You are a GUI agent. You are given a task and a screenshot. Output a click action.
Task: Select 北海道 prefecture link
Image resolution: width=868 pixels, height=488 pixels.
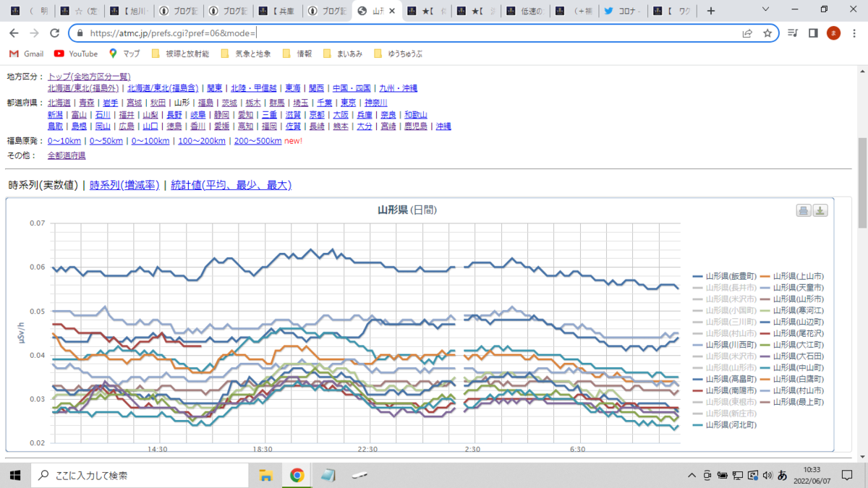[x=60, y=103]
